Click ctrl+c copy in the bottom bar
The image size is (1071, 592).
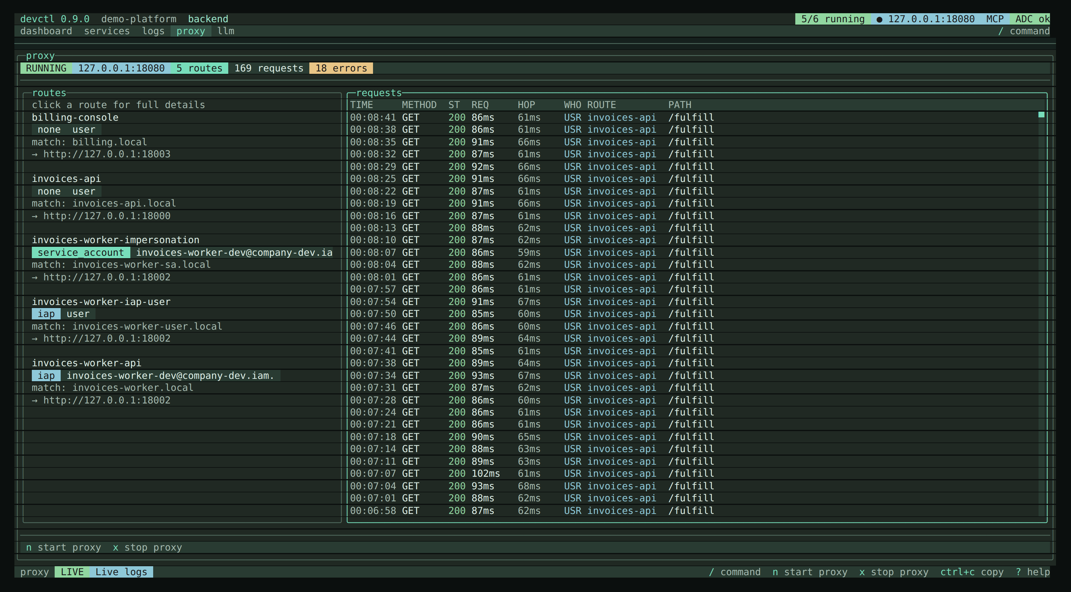[972, 572]
